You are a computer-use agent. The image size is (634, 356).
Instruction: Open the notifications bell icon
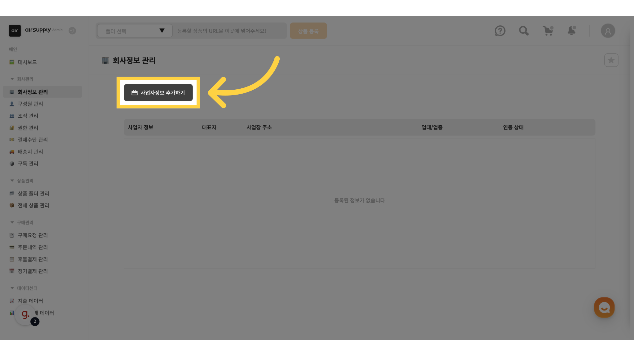[572, 31]
